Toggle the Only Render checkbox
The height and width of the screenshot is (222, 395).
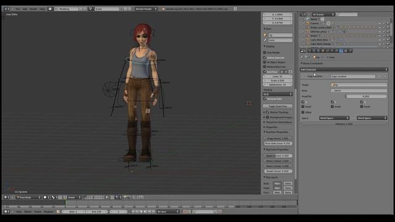pos(265,52)
